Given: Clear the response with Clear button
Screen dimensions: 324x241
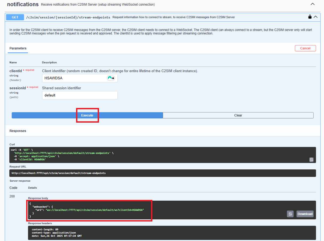Looking at the screenshot, I should pos(238,115).
